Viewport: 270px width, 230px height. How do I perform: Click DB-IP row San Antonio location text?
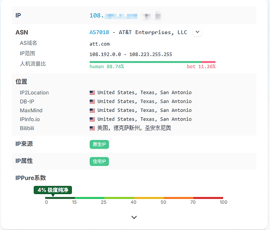pos(144,101)
